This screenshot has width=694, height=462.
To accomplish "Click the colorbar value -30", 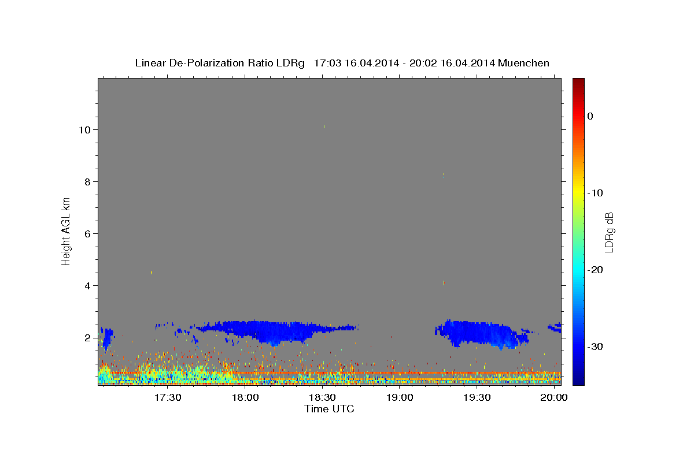I will [x=596, y=346].
